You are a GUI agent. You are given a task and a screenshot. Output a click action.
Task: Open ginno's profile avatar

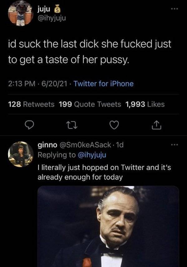click(21, 153)
